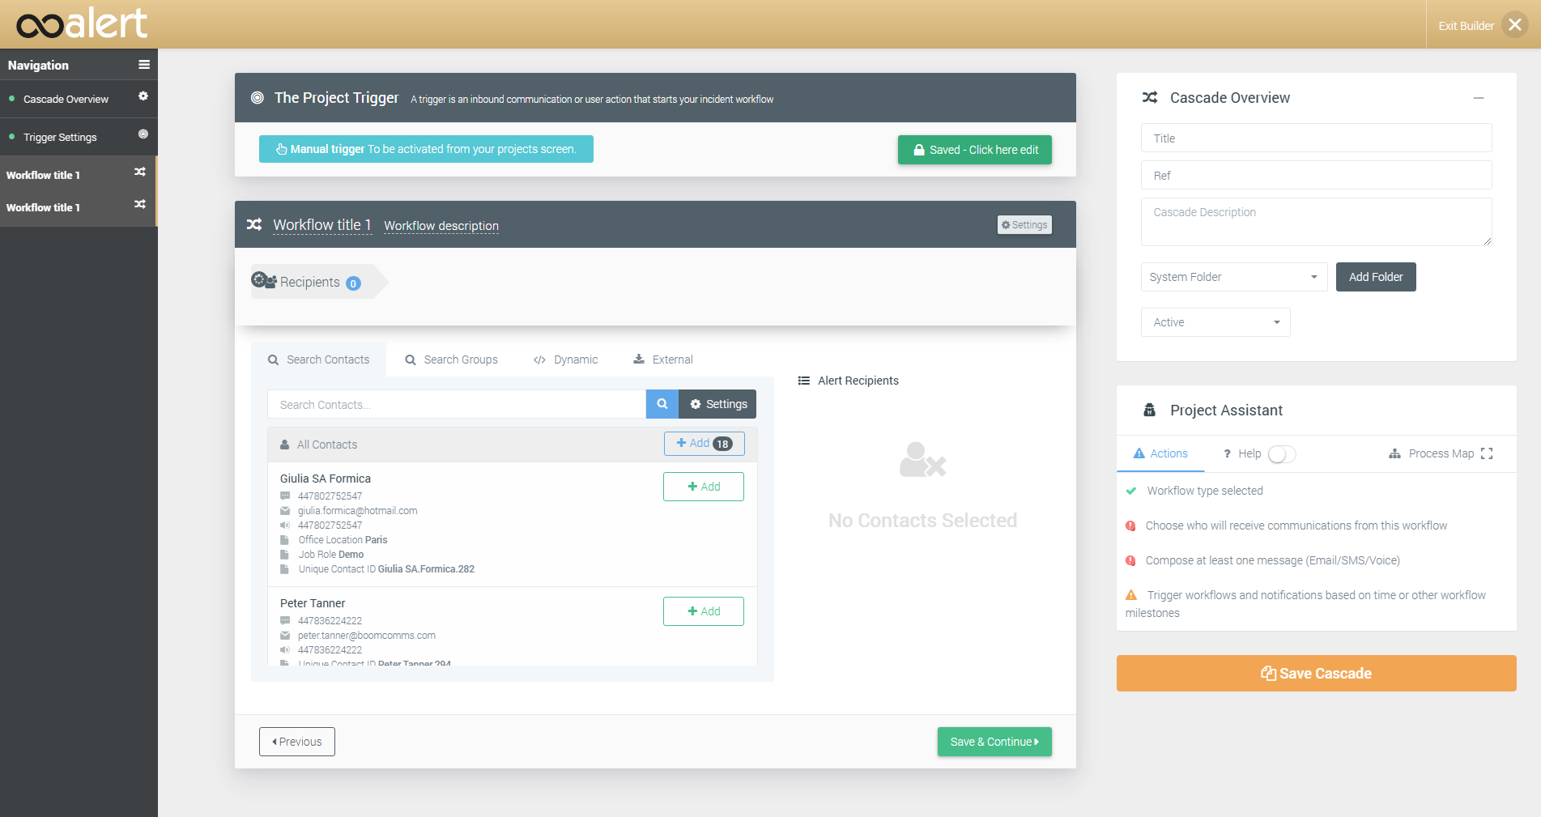Click into the Search Contacts field

click(456, 405)
